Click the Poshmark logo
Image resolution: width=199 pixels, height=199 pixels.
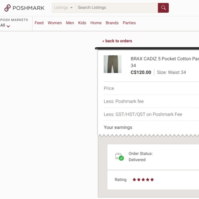click(24, 8)
